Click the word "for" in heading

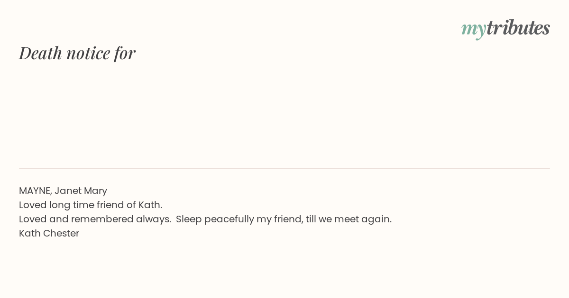coord(125,53)
